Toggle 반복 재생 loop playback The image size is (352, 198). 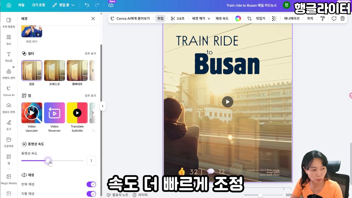(x=91, y=184)
